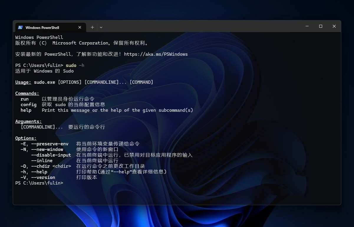Click the underlined Arguments: heading
Viewport: 354px width, 227px height.
[x=28, y=121]
